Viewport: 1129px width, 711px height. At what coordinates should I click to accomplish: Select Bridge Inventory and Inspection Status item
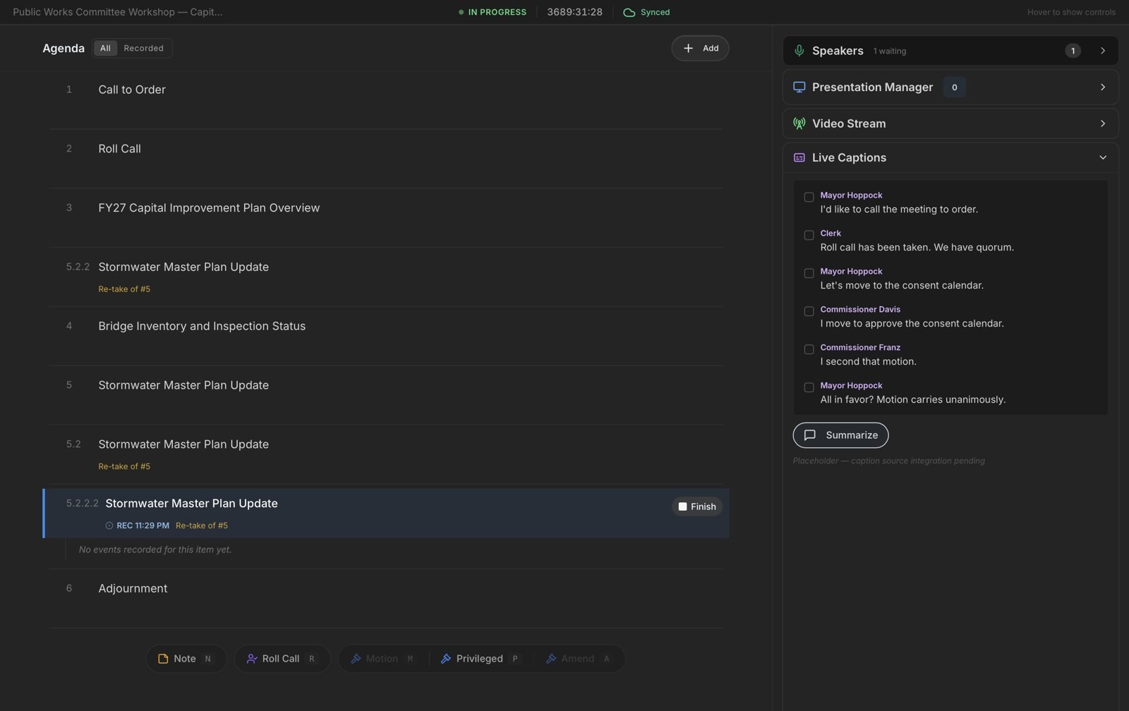pyautogui.click(x=385, y=336)
